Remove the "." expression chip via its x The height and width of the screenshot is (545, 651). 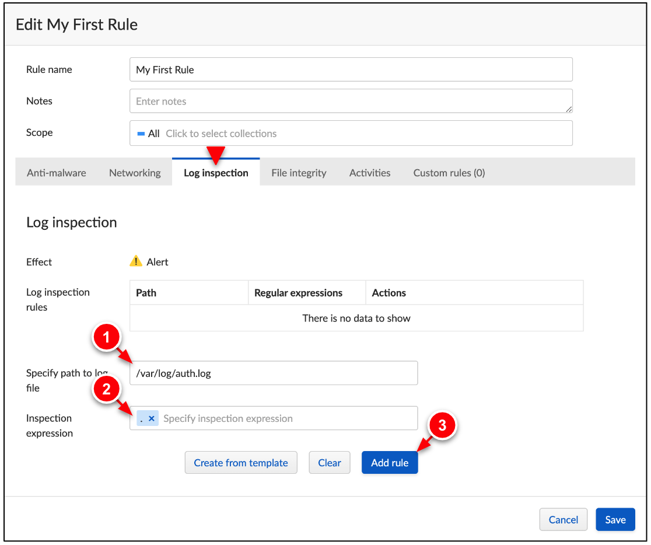coord(152,418)
